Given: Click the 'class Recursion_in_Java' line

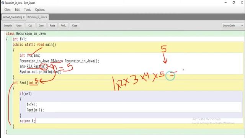Looking at the screenshot, I should 26,34.
